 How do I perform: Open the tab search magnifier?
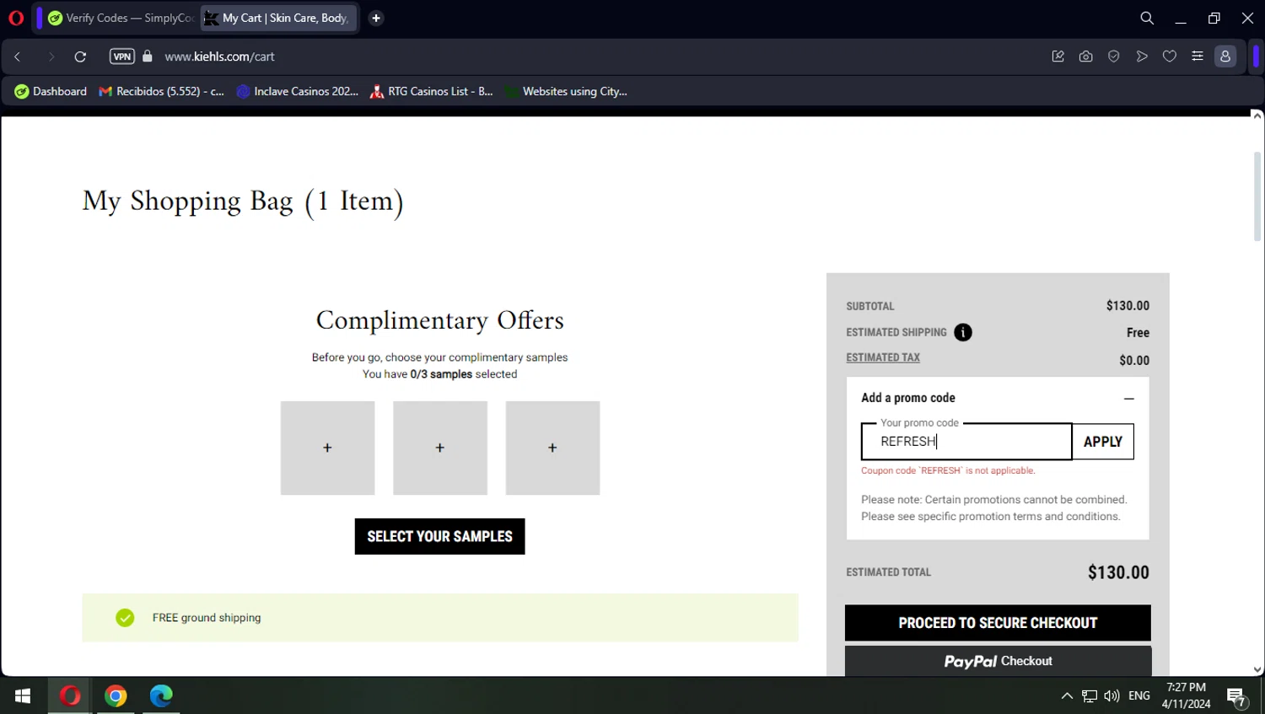[x=1147, y=18]
